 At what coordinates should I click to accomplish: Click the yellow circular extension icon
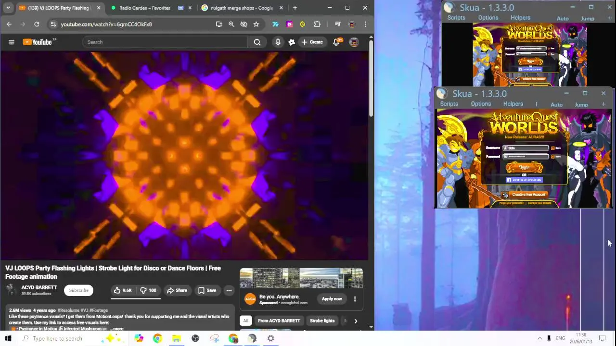click(x=303, y=24)
